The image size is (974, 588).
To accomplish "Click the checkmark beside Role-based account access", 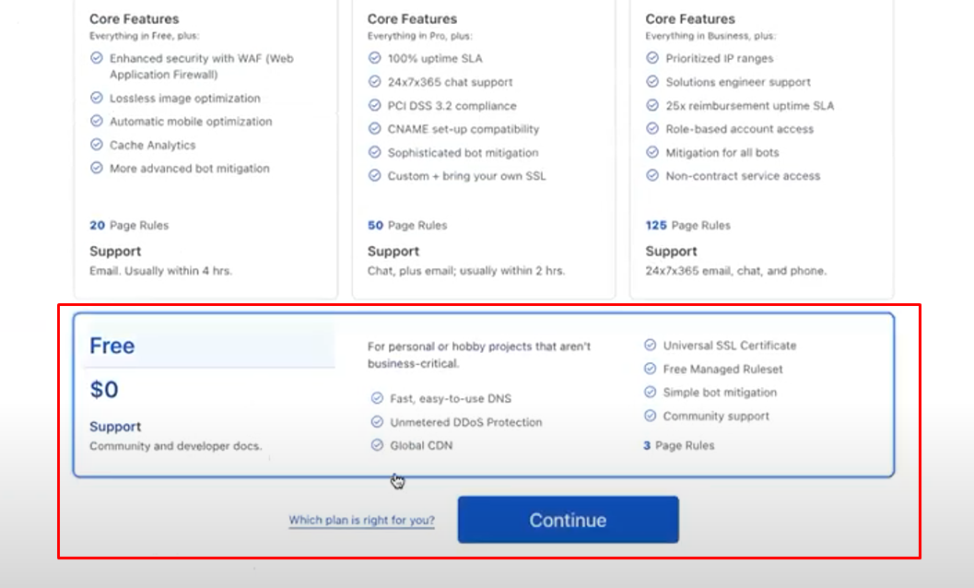I will click(x=651, y=129).
